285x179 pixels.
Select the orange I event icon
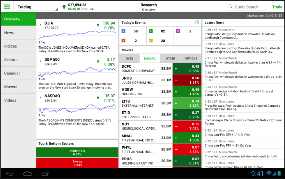[123, 41]
